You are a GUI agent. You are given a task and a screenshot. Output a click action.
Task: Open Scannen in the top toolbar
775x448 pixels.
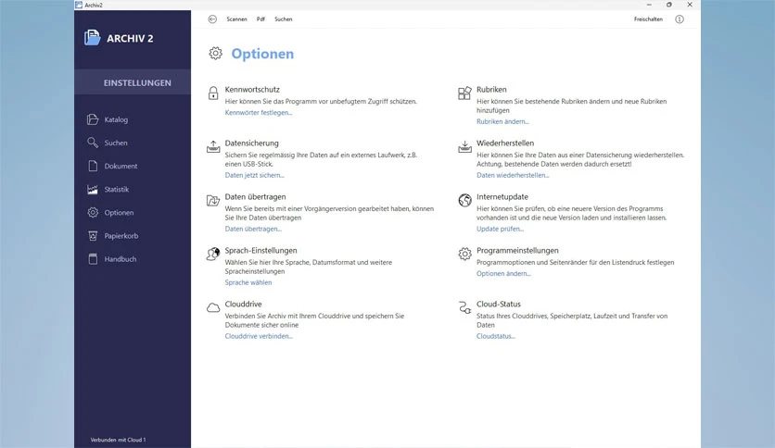(236, 19)
